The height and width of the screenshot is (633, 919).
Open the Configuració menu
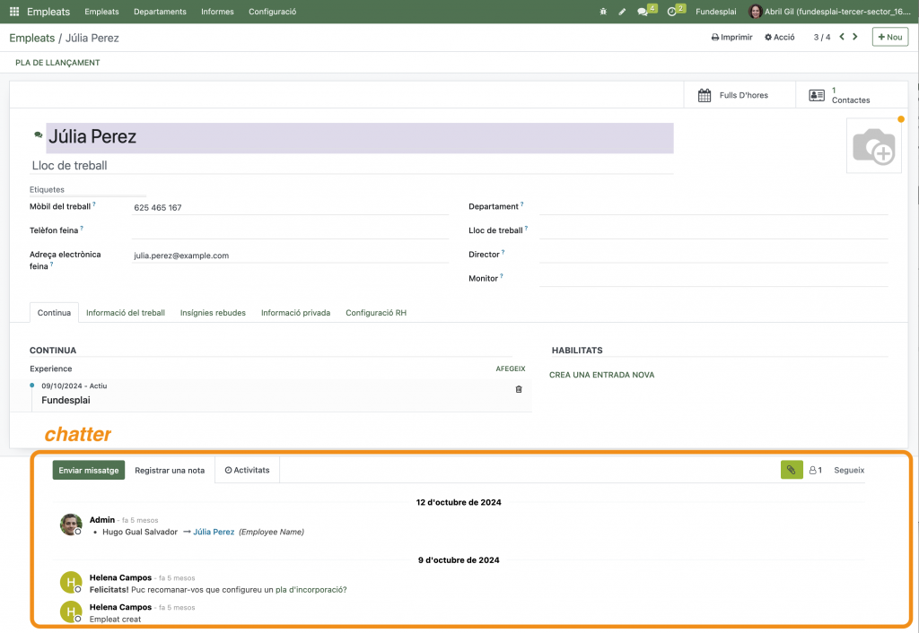(x=272, y=12)
